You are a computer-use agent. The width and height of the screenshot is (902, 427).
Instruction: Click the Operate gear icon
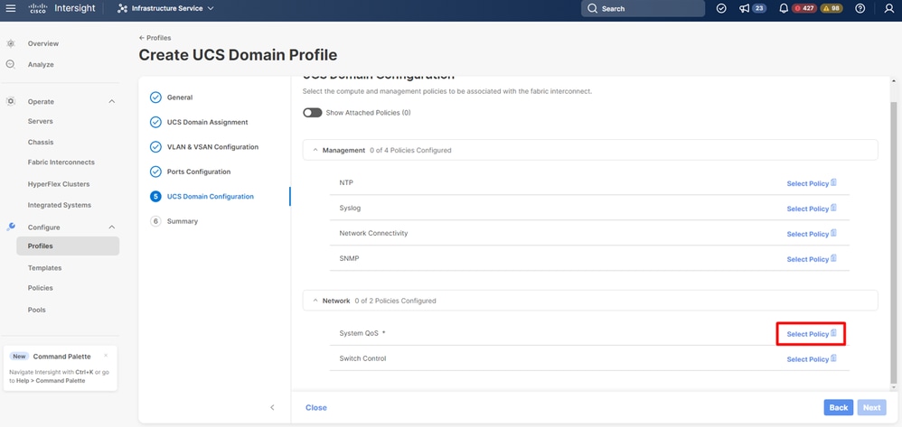point(10,101)
